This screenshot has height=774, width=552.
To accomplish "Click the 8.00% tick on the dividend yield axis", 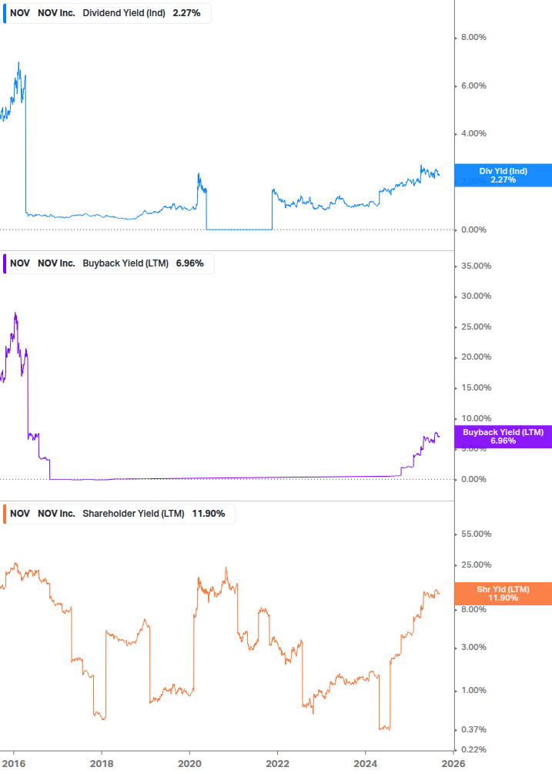I will [473, 38].
